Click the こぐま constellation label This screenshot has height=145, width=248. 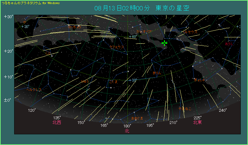tap(113, 82)
